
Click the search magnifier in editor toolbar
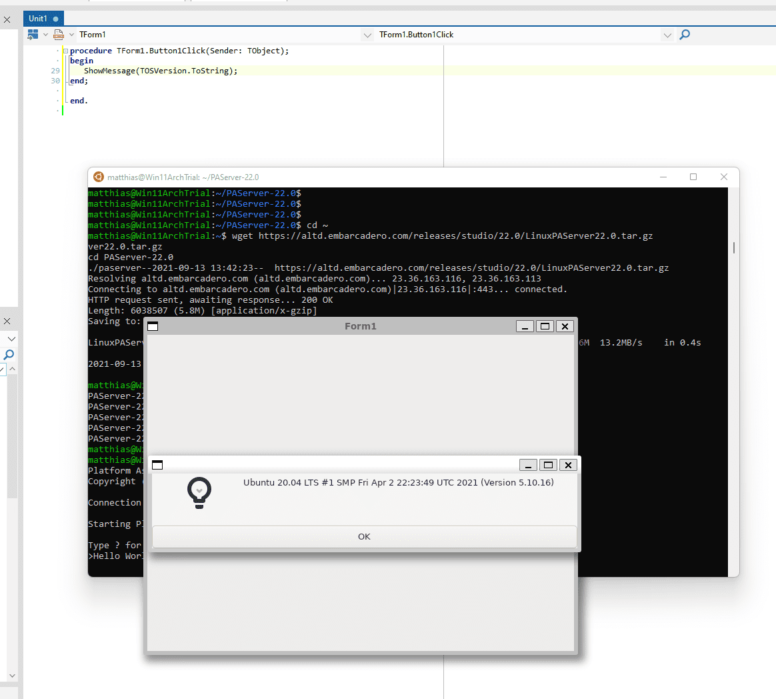click(x=685, y=35)
